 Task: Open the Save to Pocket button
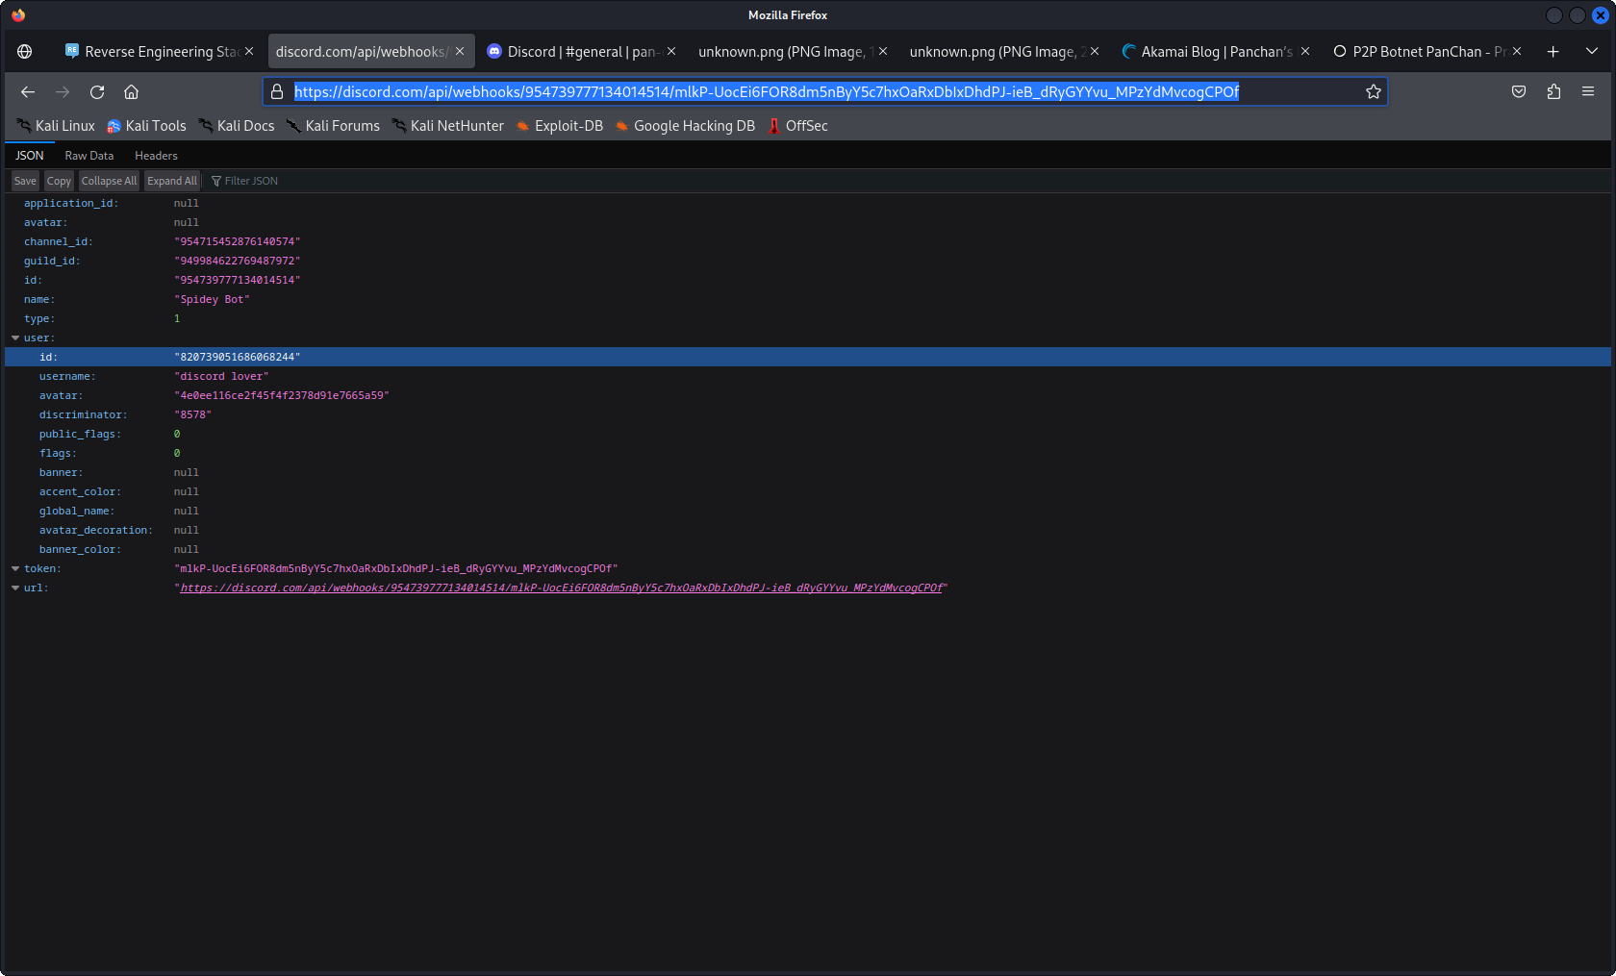tap(1519, 91)
